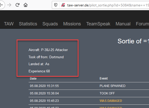Open the tracking protection shield icon
Viewport: 149px width, 108px height.
(x=56, y=5)
